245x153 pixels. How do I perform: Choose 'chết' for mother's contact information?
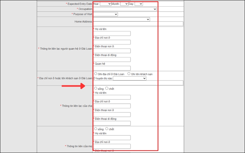point(107,129)
